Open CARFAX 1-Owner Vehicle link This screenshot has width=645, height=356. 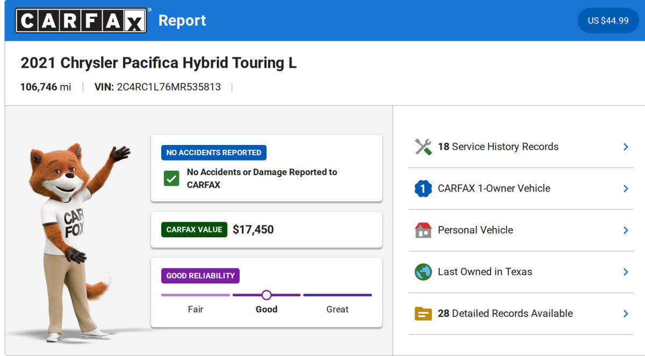[x=494, y=188]
